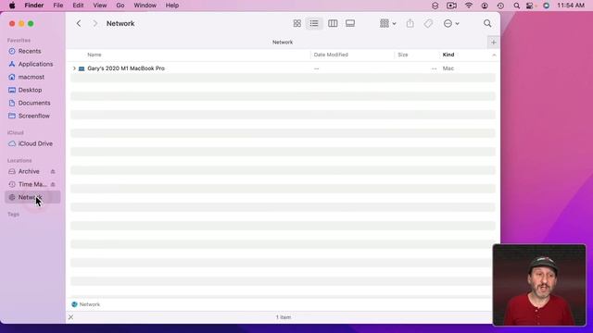The width and height of the screenshot is (593, 333).
Task: Open the Action ellipsis menu
Action: pyautogui.click(x=451, y=23)
